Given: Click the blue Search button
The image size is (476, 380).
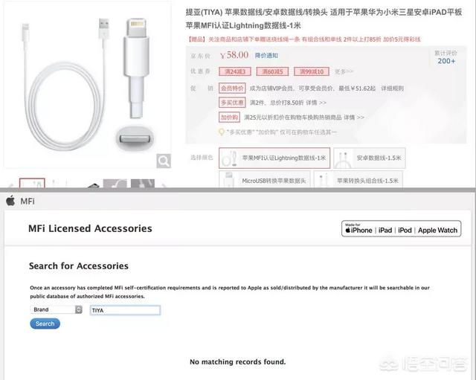Looking at the screenshot, I should tap(45, 323).
